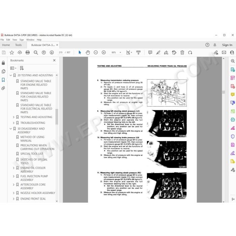Toggle the Bookmarks panel icon
This screenshot has height=236, width=236.
tap(3, 80)
